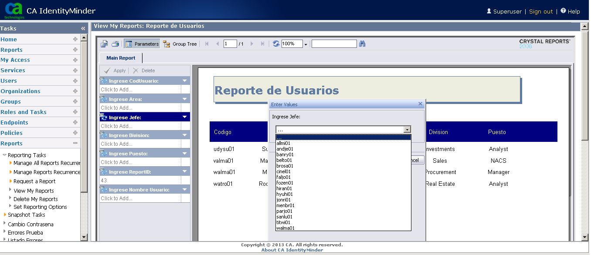This screenshot has width=591, height=255.
Task: Collapse the Reporting Tasks tree node
Action: [4, 155]
